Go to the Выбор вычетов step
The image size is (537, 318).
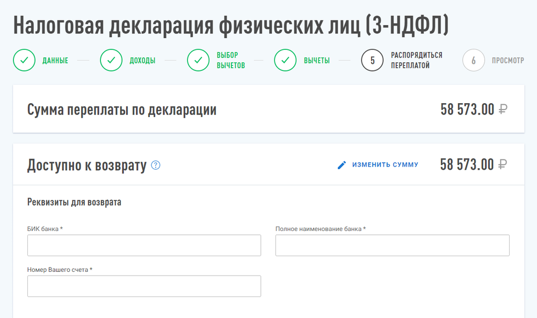pos(231,60)
